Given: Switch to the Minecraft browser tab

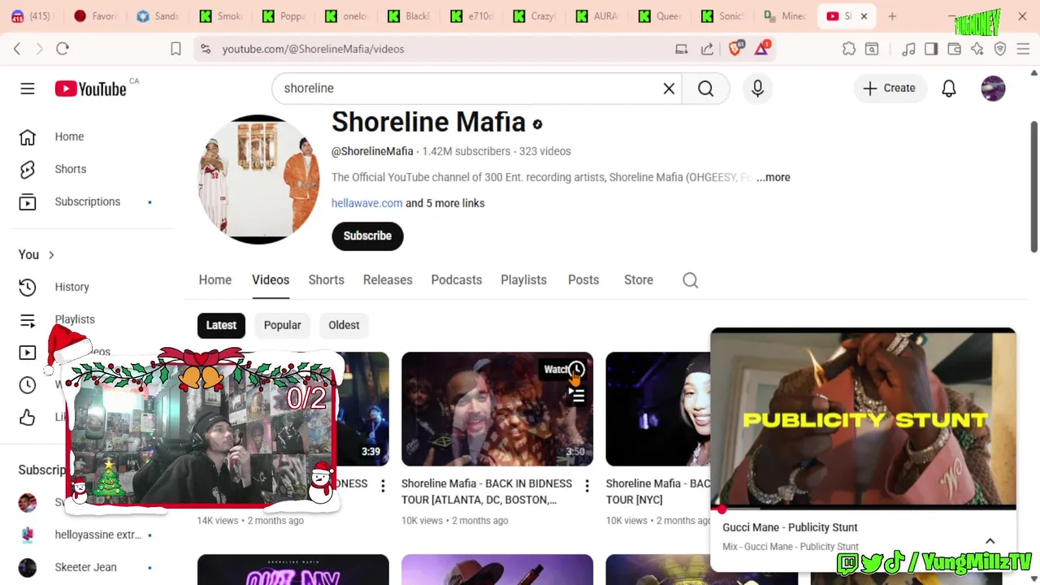Looking at the screenshot, I should pyautogui.click(x=785, y=16).
